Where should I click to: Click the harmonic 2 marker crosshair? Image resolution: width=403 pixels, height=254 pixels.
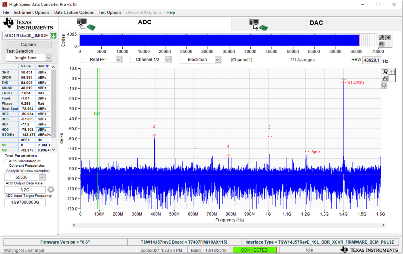[x=155, y=136]
